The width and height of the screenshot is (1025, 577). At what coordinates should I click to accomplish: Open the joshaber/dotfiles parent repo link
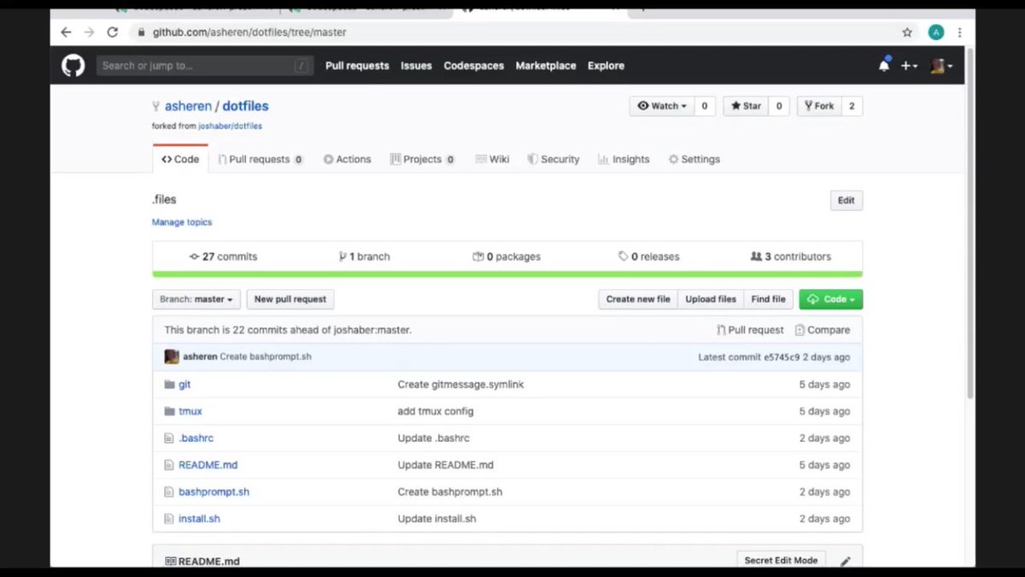(230, 126)
